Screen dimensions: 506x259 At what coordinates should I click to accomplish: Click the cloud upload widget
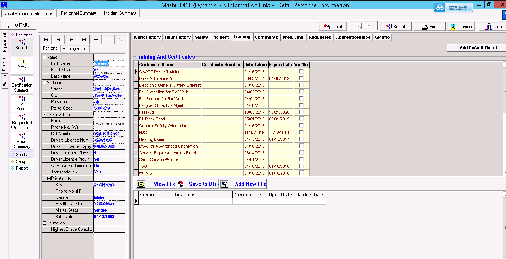(453, 8)
